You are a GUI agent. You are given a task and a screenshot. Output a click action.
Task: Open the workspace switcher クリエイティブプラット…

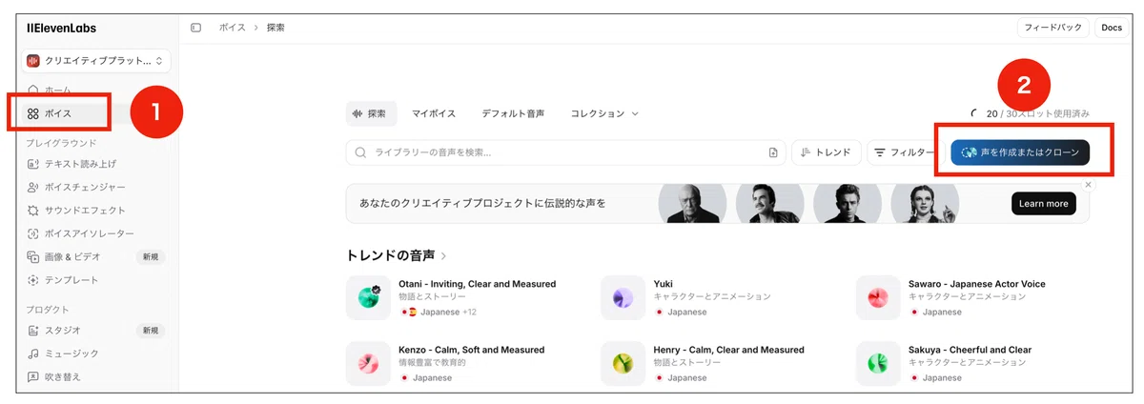point(97,61)
